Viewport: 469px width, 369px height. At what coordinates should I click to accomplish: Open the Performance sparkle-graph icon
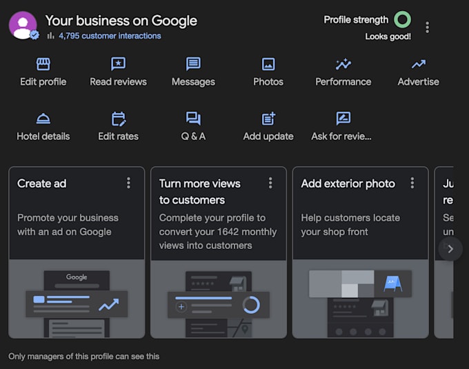(343, 63)
